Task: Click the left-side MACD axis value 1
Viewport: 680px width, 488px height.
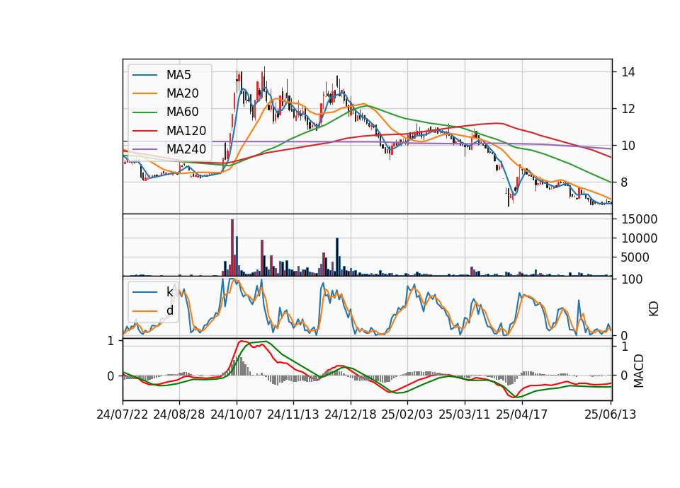Action: point(110,341)
